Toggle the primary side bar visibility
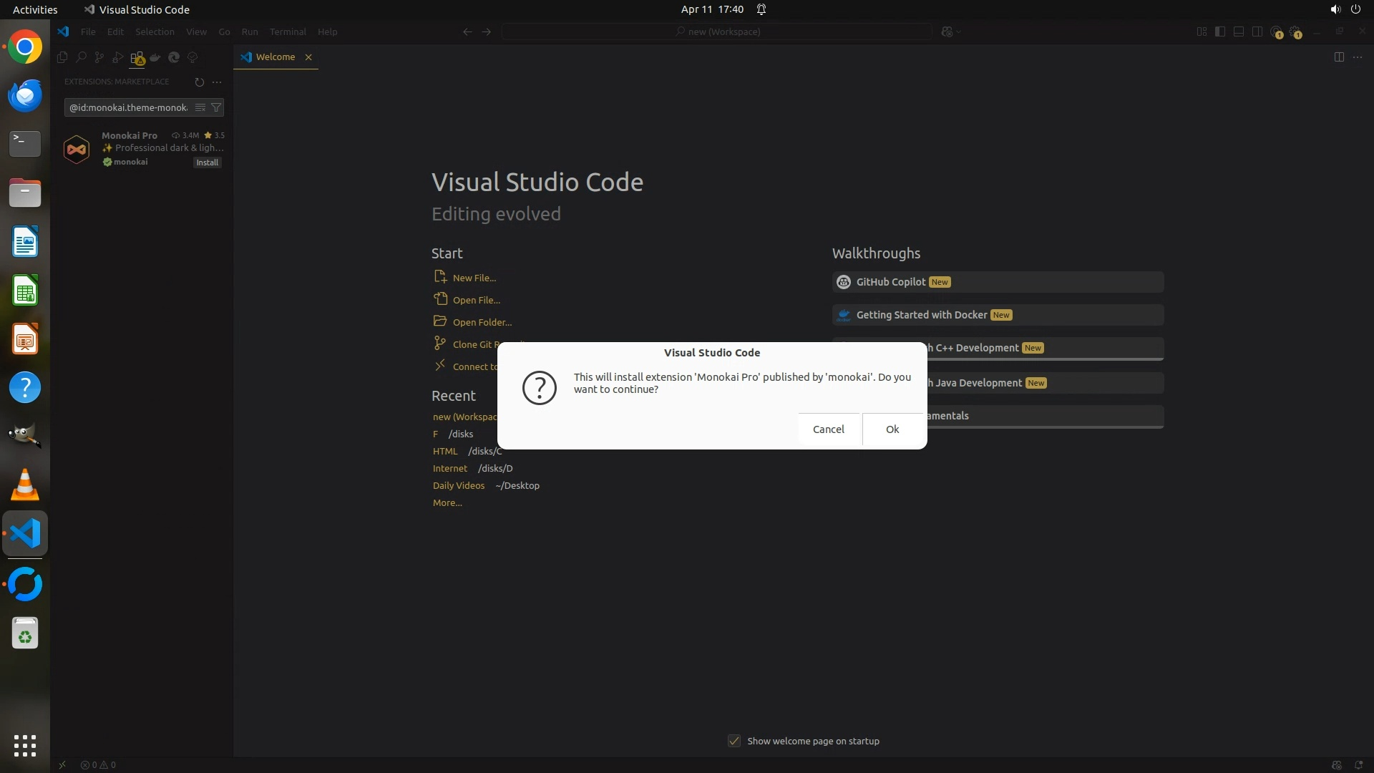Screen dimensions: 1374x773 point(1220,31)
